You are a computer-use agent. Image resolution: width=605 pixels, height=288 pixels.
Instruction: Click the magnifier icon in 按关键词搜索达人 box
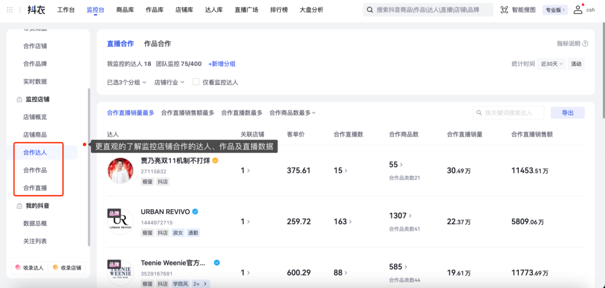(479, 113)
